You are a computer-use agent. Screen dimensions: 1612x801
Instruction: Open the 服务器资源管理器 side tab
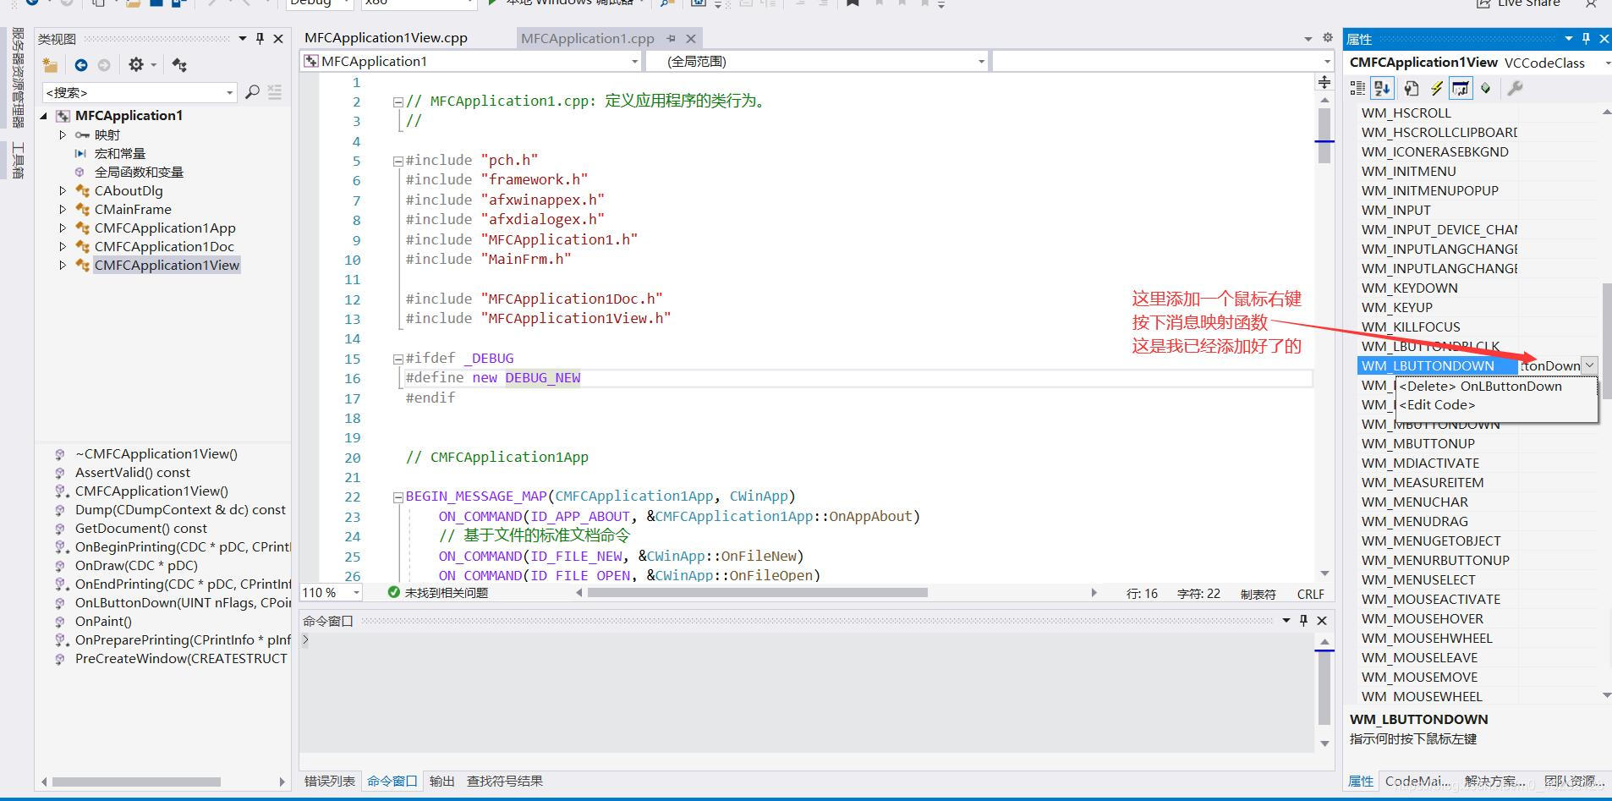click(18, 78)
